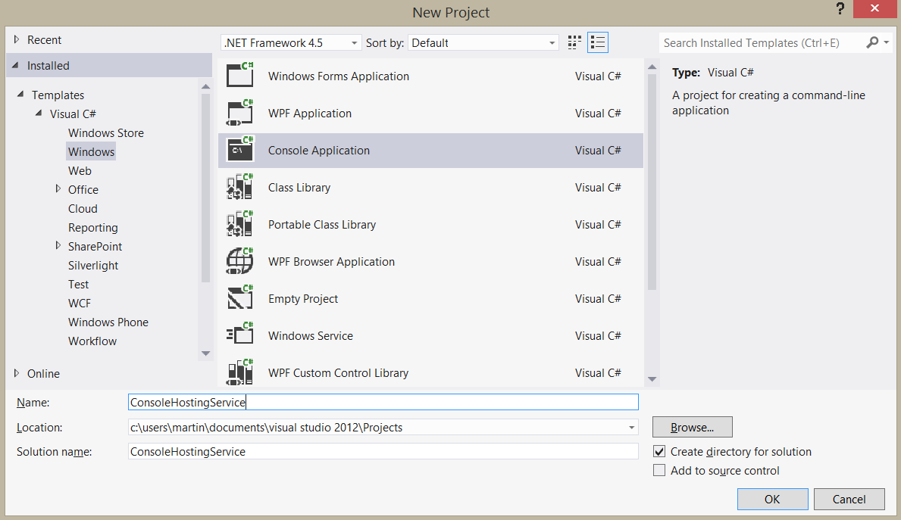Select Windows category in template tree
The height and width of the screenshot is (520, 901).
[92, 152]
